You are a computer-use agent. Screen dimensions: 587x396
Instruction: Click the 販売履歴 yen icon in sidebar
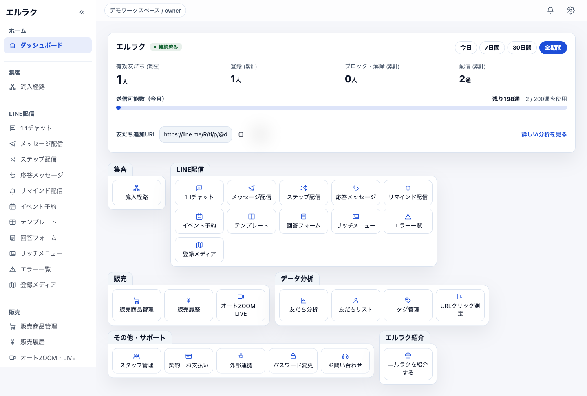point(13,342)
